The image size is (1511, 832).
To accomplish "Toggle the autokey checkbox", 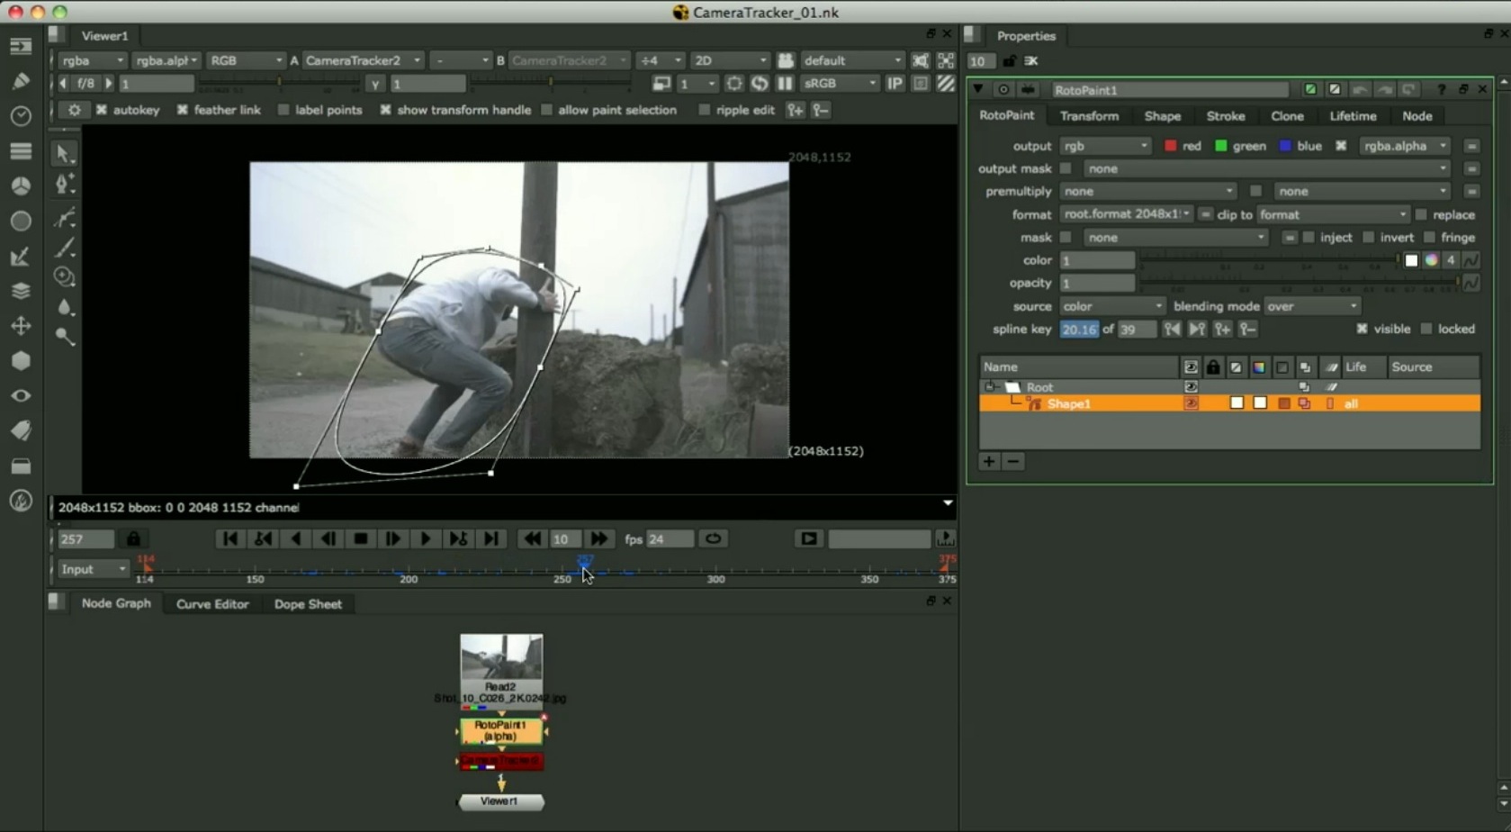I will pos(102,110).
